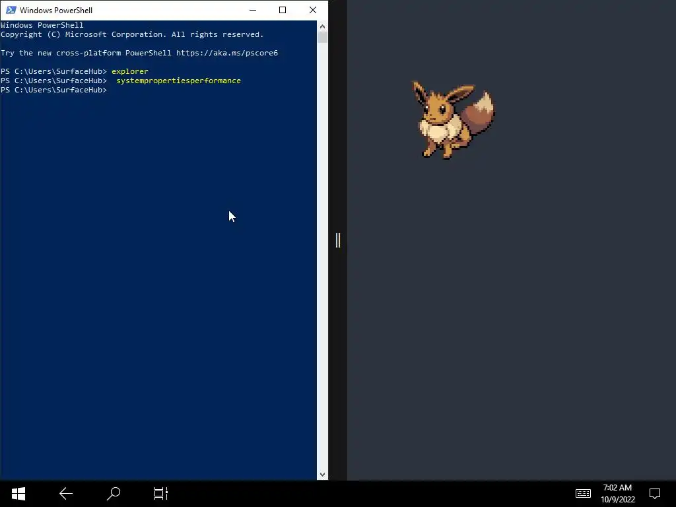Maximize the Windows PowerShell window
676x507 pixels.
283,10
